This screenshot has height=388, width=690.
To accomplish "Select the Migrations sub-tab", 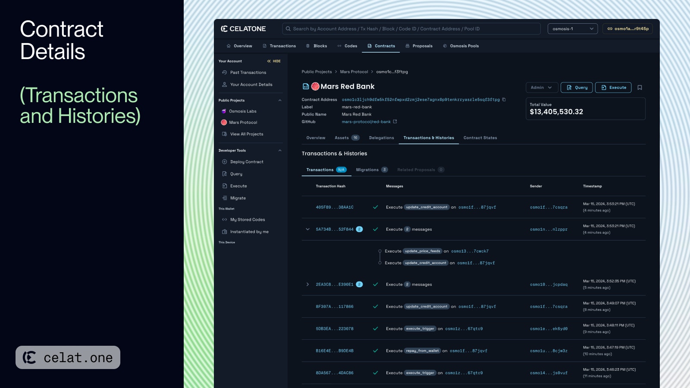I will 372,170.
